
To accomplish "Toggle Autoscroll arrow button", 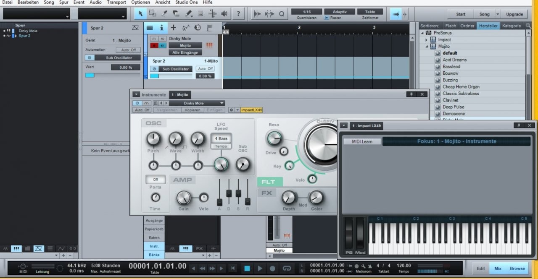I will click(x=396, y=14).
